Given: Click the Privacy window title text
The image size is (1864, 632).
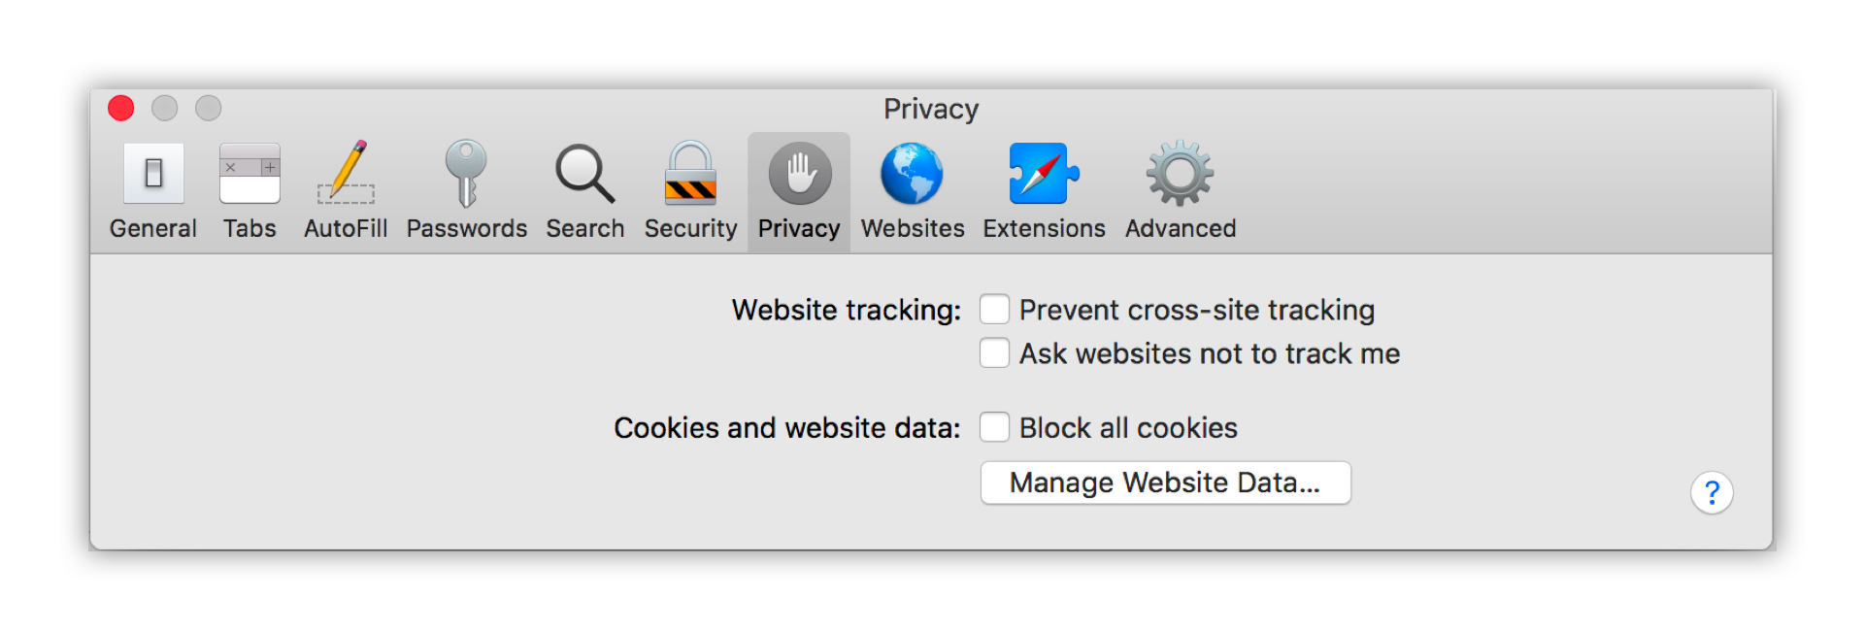Looking at the screenshot, I should coord(931,109).
